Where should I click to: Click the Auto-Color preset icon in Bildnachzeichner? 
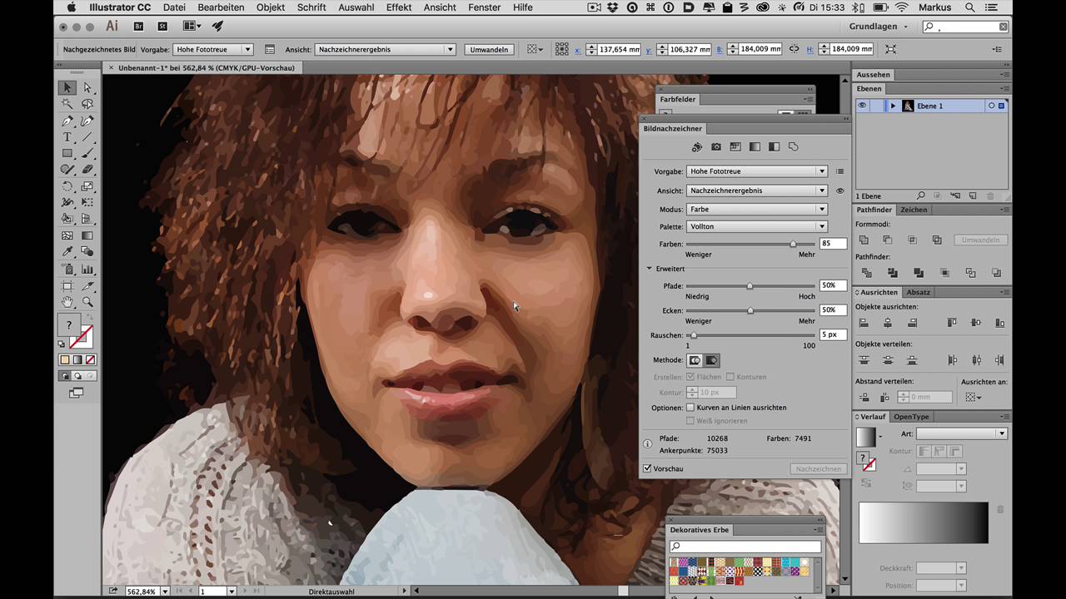coord(697,147)
